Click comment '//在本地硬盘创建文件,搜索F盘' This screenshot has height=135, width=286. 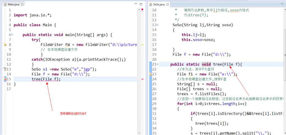[202, 79]
